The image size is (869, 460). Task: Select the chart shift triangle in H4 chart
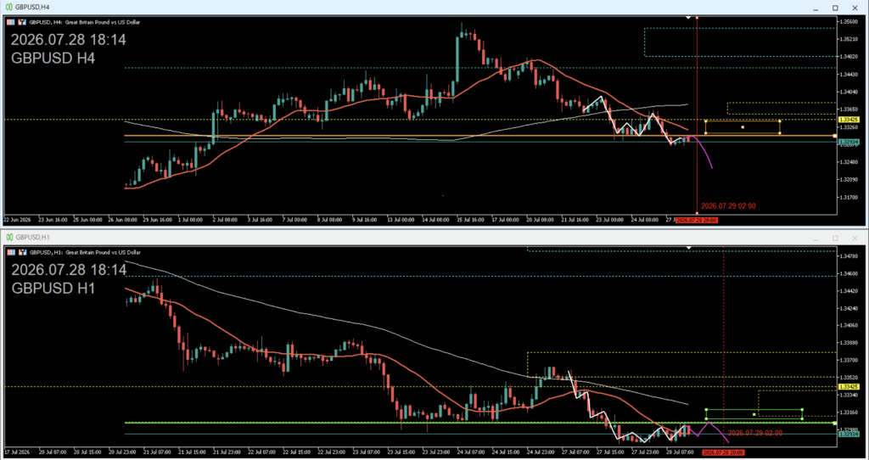[x=688, y=18]
